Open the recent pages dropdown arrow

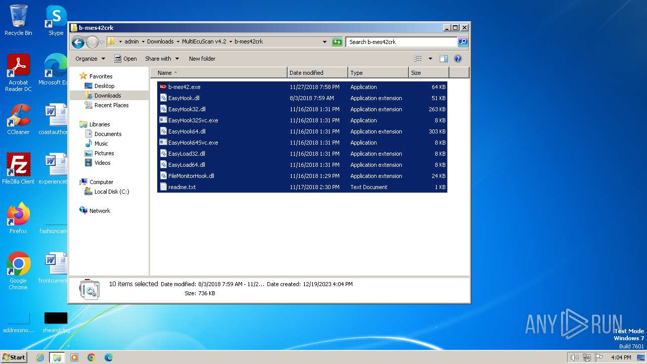tap(102, 42)
